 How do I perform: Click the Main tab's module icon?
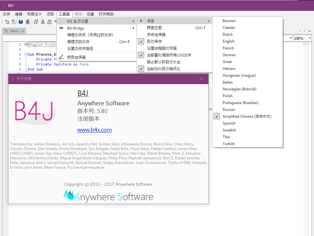[6, 31]
